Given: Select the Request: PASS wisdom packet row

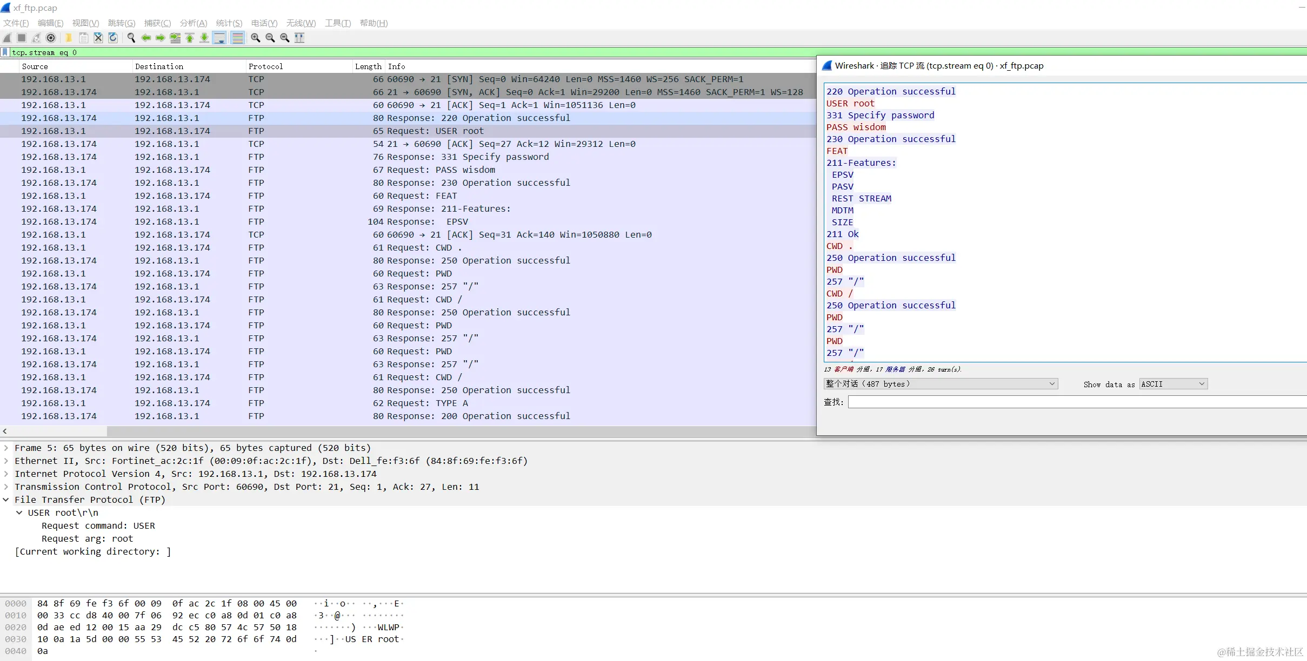Looking at the screenshot, I should [x=408, y=170].
